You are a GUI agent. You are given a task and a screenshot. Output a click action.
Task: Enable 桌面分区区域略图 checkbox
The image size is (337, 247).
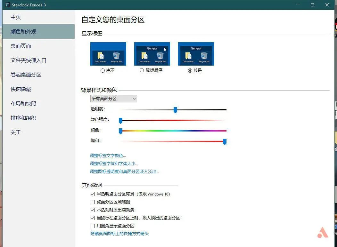click(x=93, y=202)
